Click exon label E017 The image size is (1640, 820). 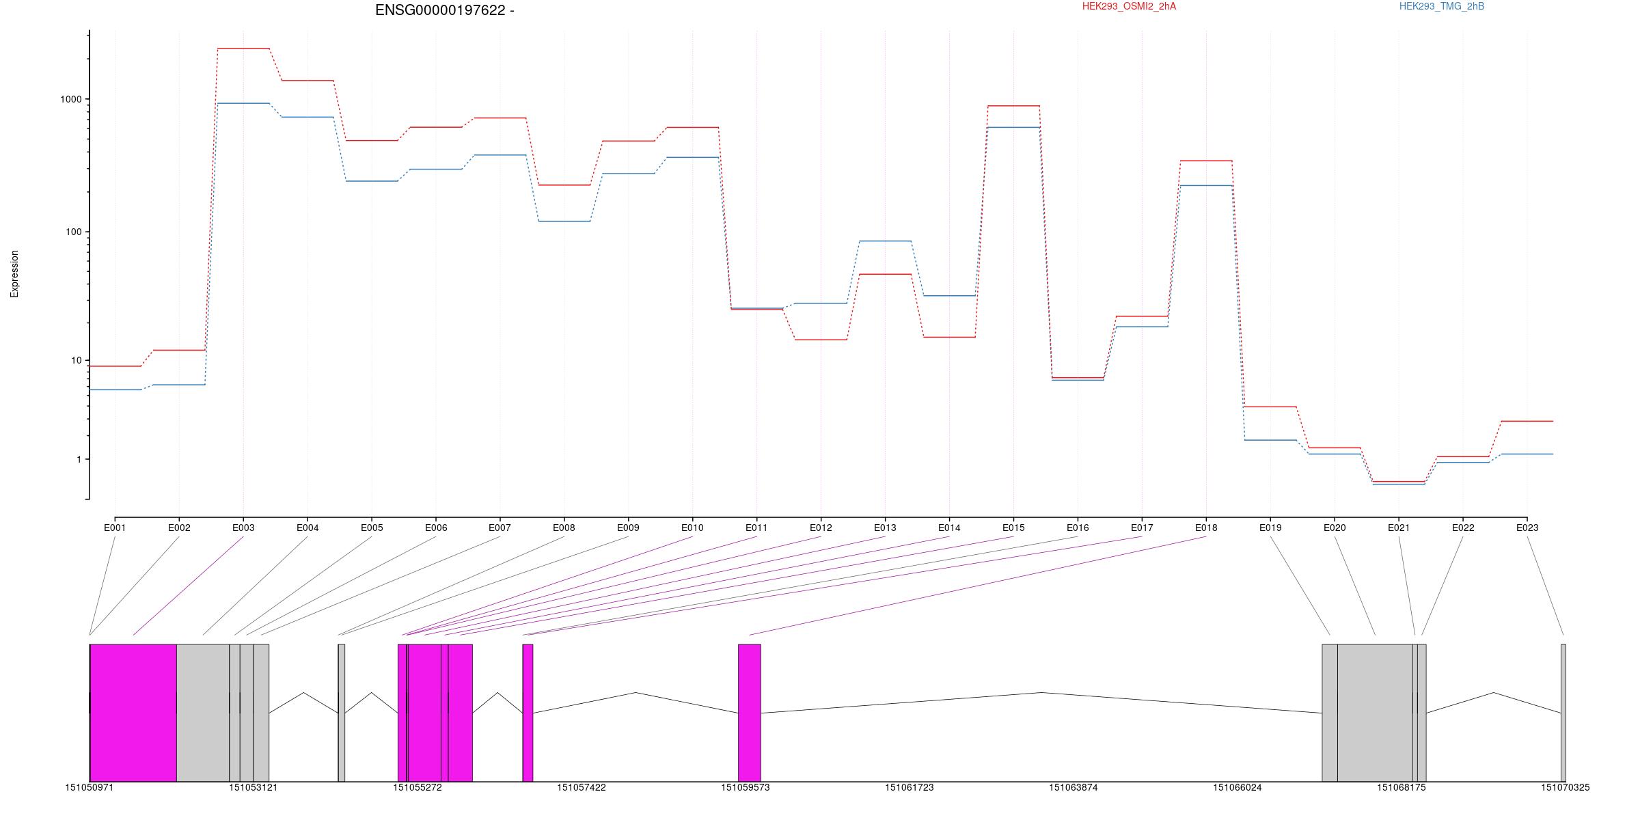(x=1142, y=528)
